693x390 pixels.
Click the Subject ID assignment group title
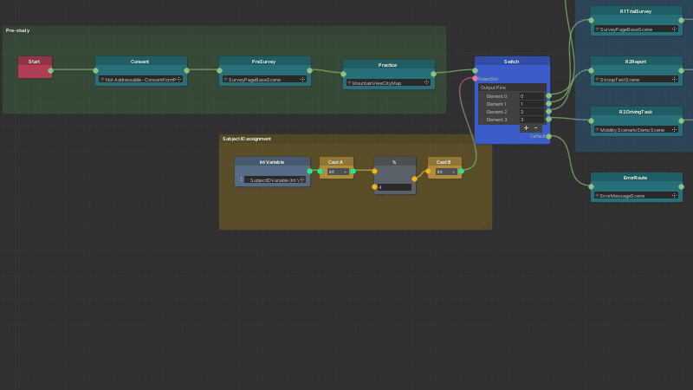pyautogui.click(x=247, y=139)
